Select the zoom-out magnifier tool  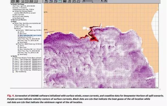point(56,1)
